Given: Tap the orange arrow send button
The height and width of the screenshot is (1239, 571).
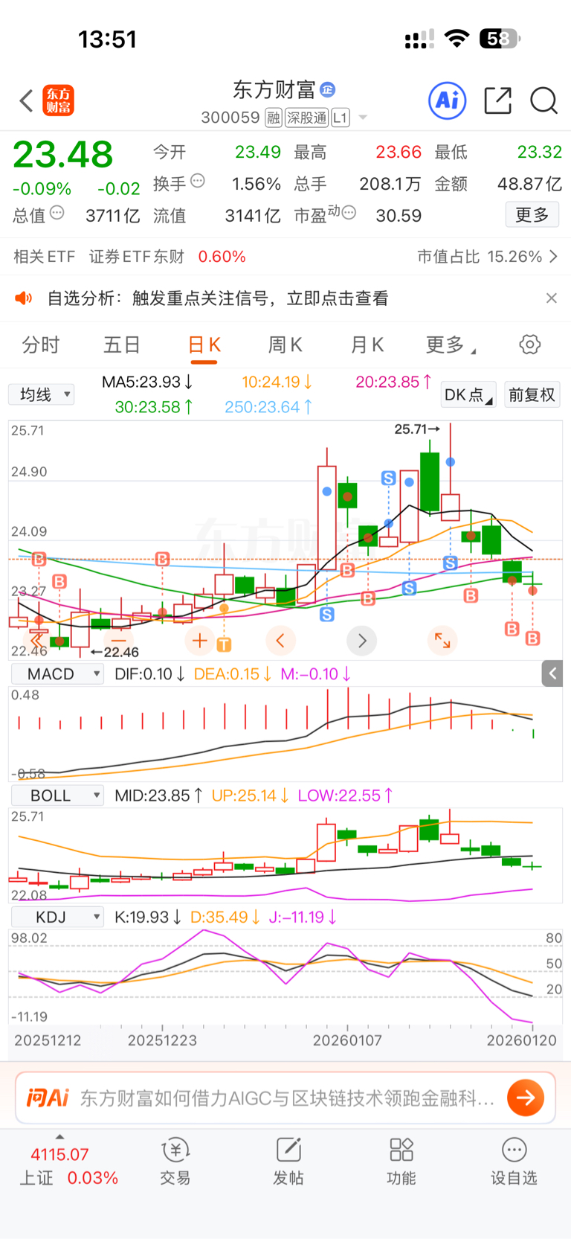Looking at the screenshot, I should (526, 1098).
